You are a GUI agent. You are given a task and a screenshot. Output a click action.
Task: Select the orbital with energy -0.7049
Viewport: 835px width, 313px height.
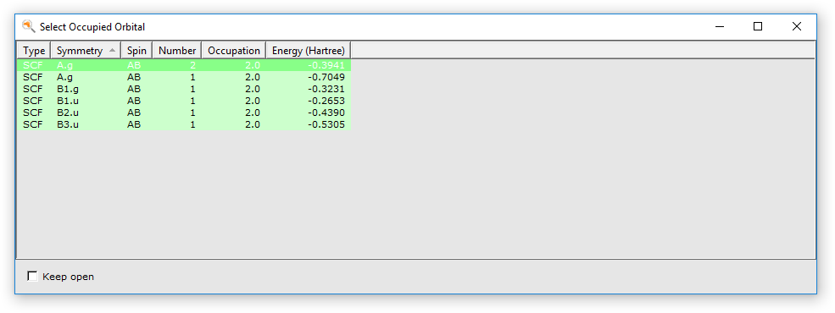pyautogui.click(x=184, y=77)
